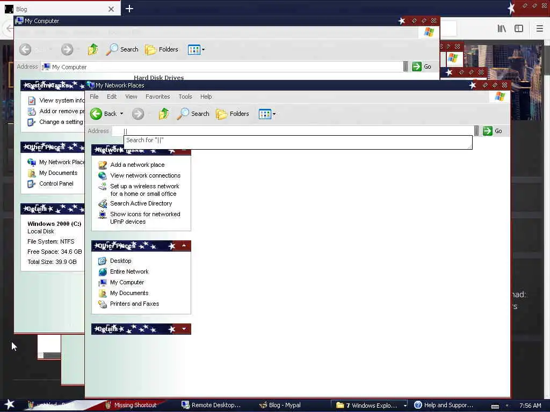Click View system information in My Computer
550x412 pixels.
point(62,100)
